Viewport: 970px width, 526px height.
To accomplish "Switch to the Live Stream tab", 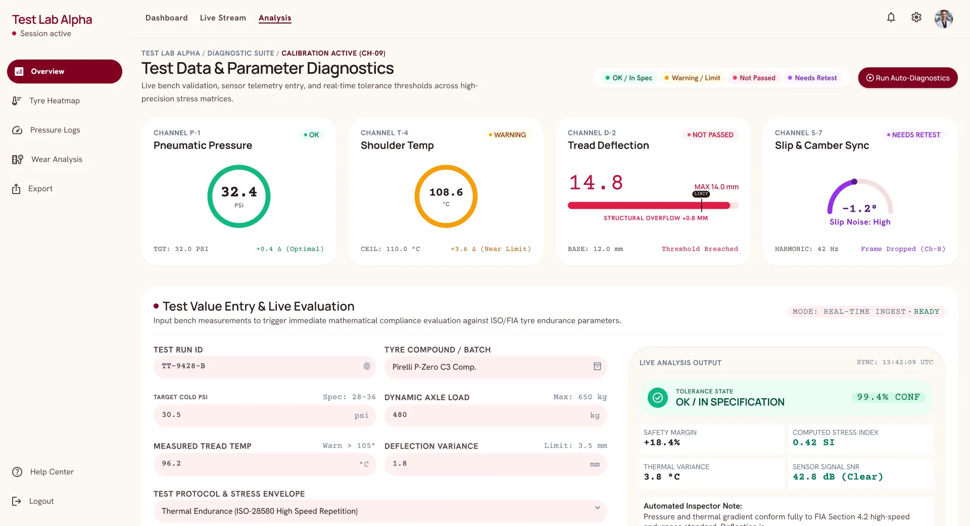I will [x=223, y=18].
